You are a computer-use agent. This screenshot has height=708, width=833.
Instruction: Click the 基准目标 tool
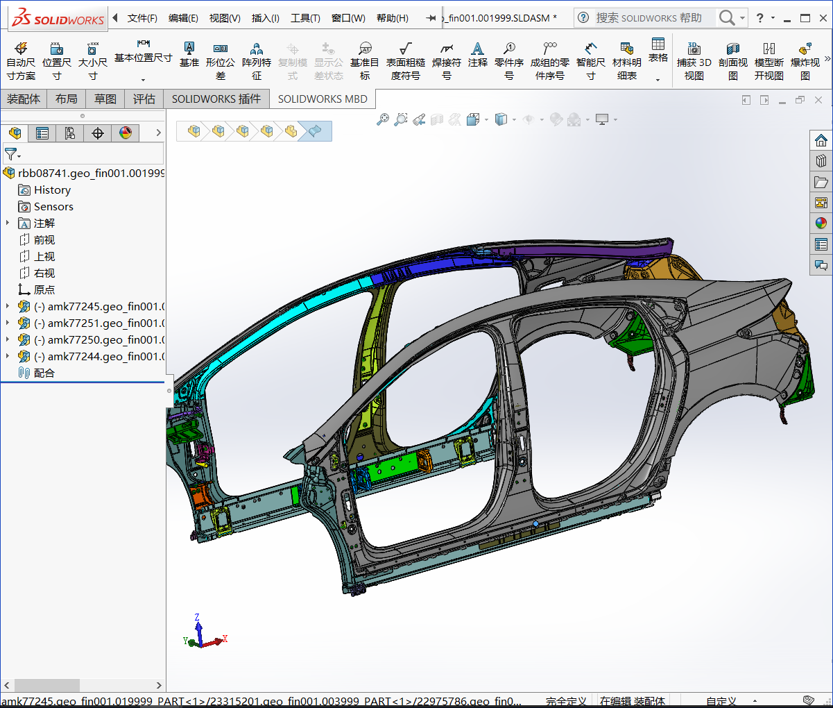365,61
